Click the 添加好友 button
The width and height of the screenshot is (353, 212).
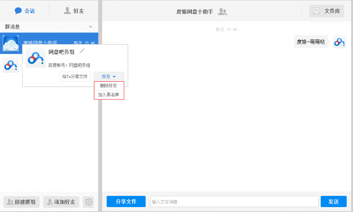point(61,202)
